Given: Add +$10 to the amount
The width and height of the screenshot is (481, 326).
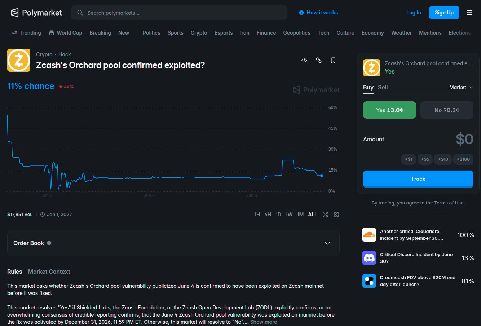Looking at the screenshot, I should coord(443,159).
